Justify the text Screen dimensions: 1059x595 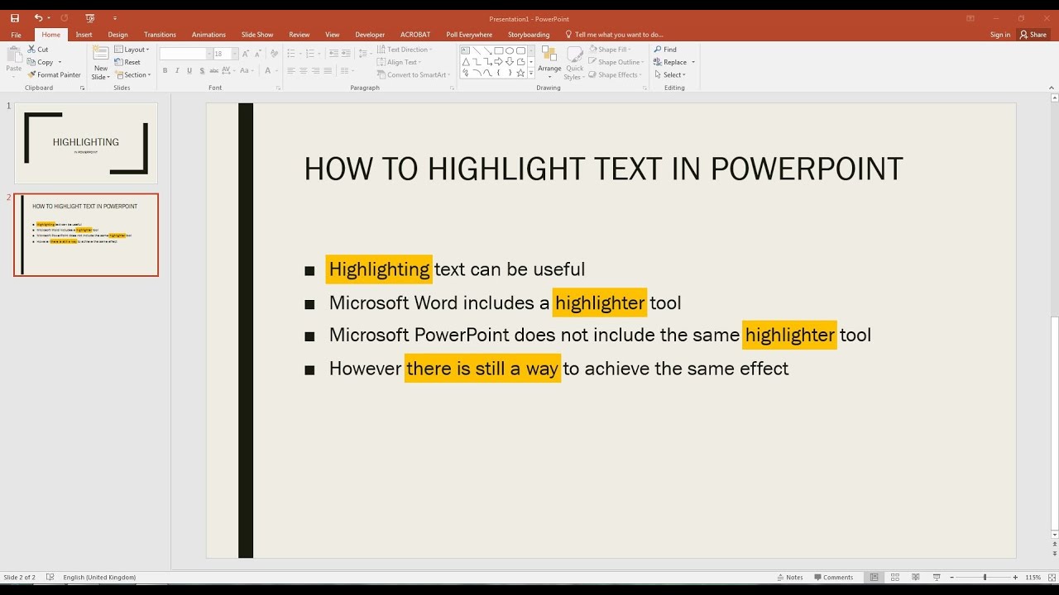tap(328, 71)
